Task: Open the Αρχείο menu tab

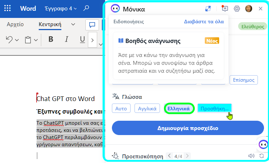Action: pyautogui.click(x=15, y=24)
